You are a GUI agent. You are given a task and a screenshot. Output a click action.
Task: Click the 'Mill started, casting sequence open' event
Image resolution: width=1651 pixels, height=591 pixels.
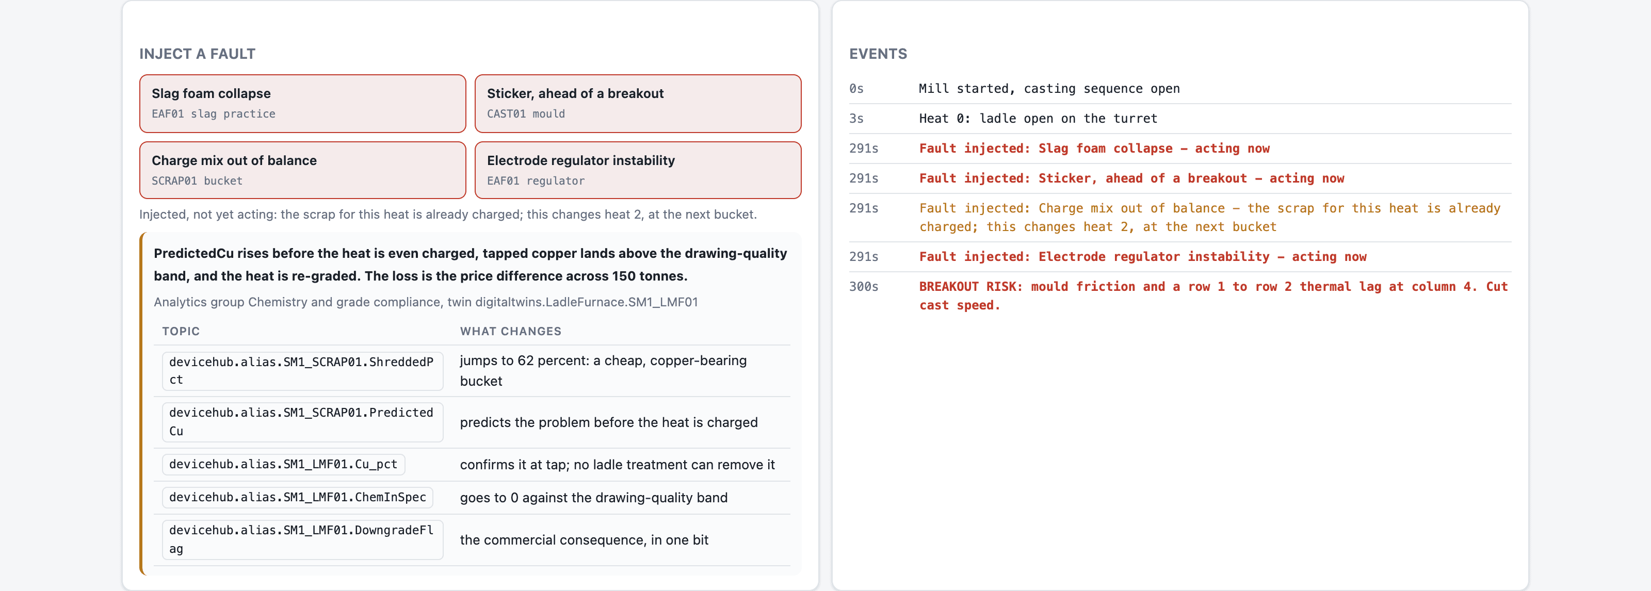[1049, 88]
